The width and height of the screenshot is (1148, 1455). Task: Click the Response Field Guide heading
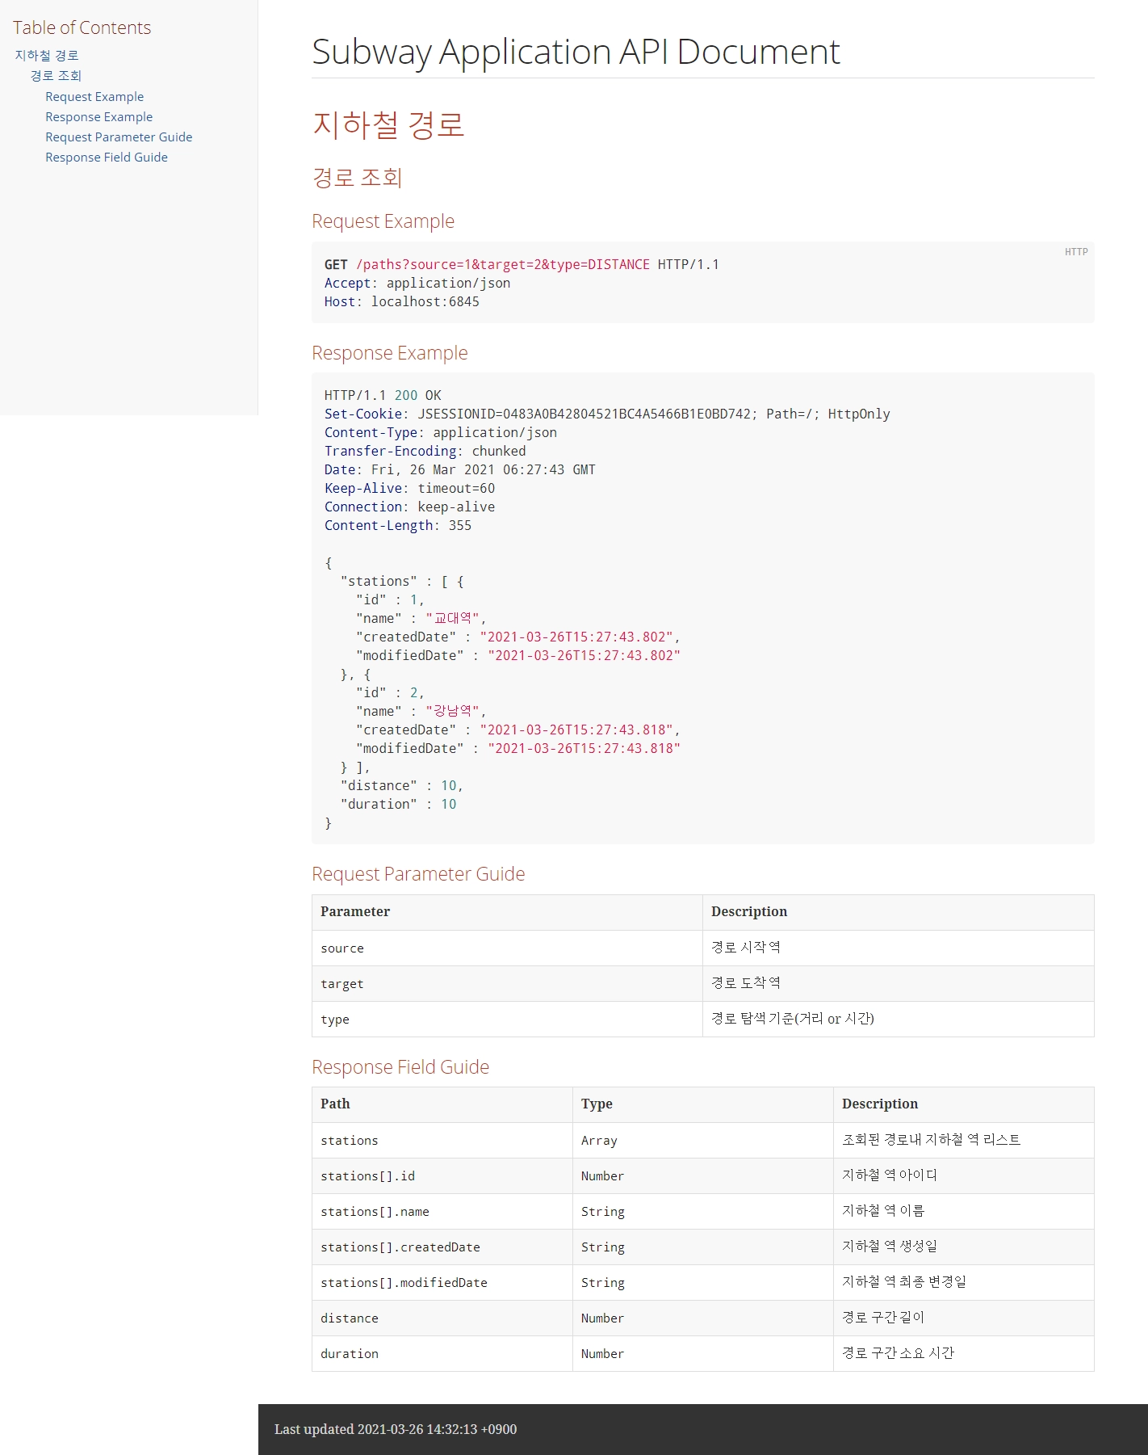point(400,1067)
